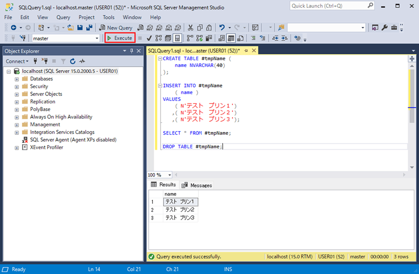Click the editor split handle

(x=412, y=59)
